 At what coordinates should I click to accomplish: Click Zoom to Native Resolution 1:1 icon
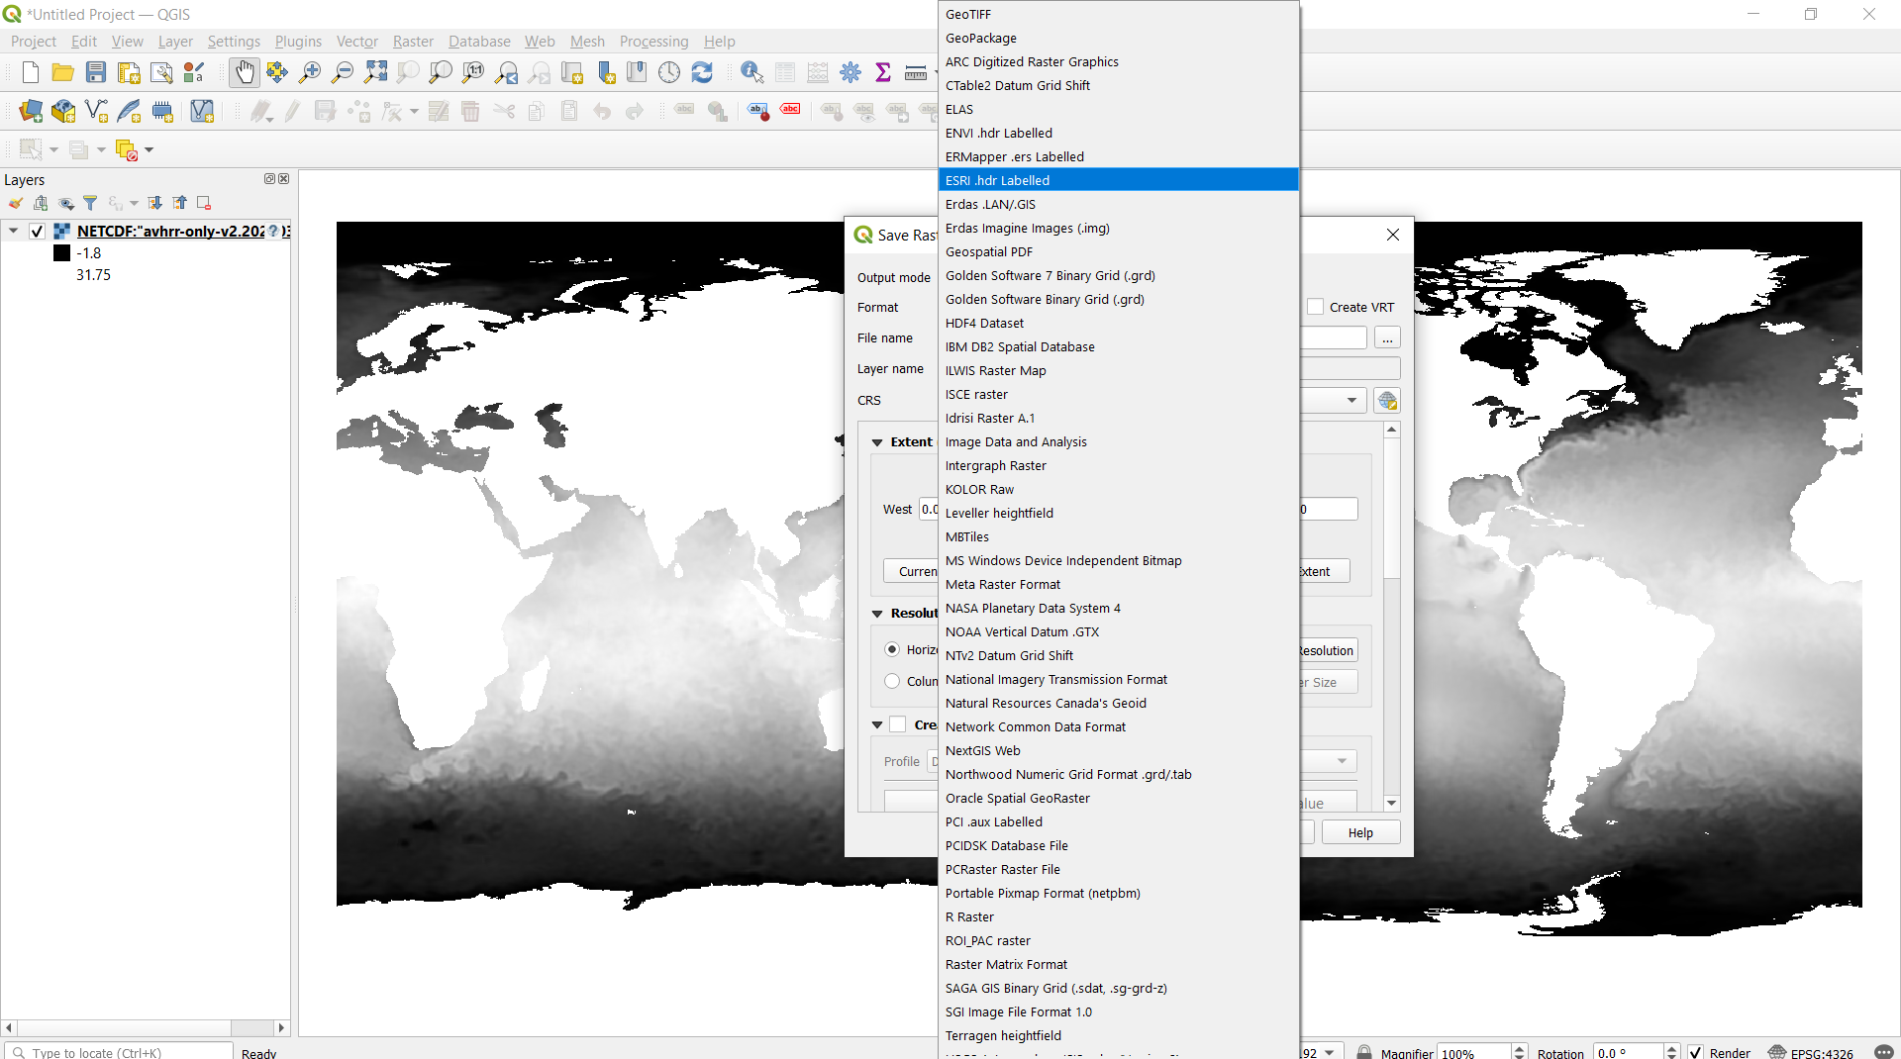pos(473,72)
